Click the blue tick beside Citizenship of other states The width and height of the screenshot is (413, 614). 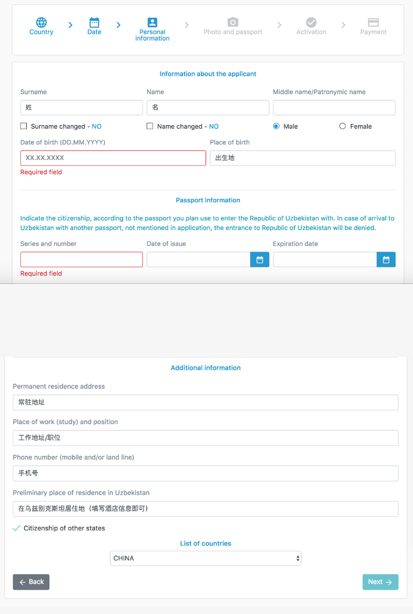tap(17, 528)
